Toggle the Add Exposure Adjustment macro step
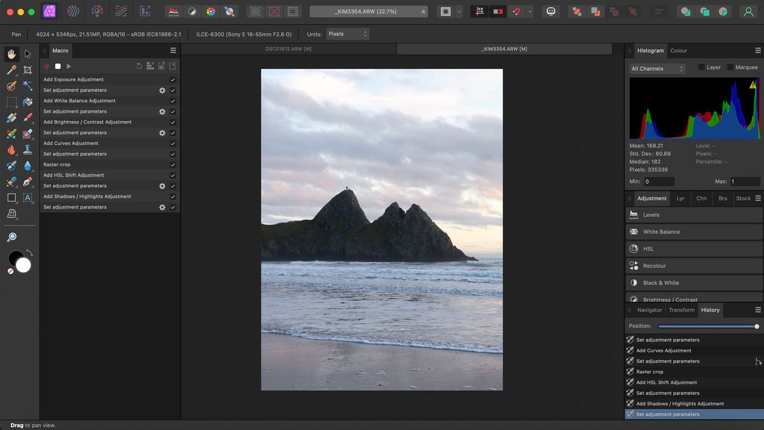Image resolution: width=764 pixels, height=430 pixels. click(172, 79)
